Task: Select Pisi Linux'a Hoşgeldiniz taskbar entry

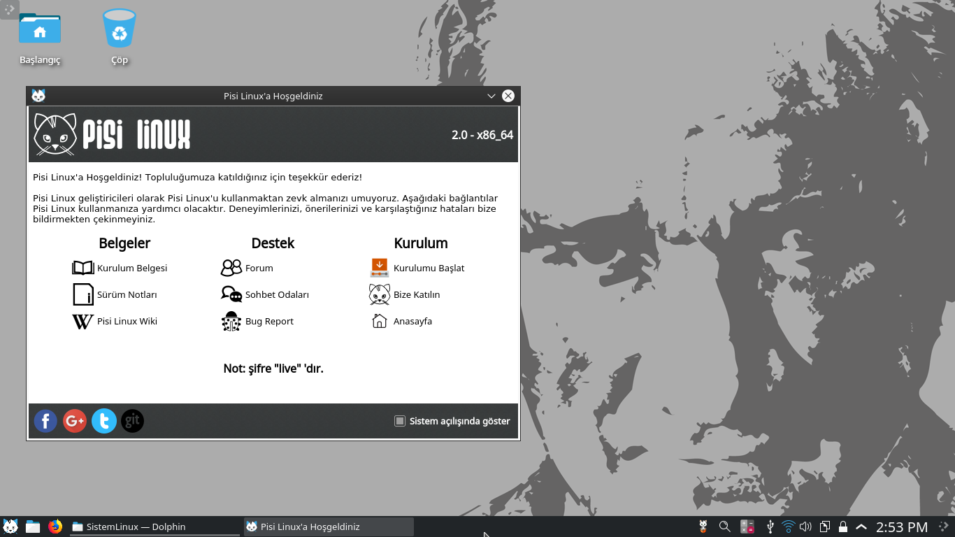Action: coord(329,527)
